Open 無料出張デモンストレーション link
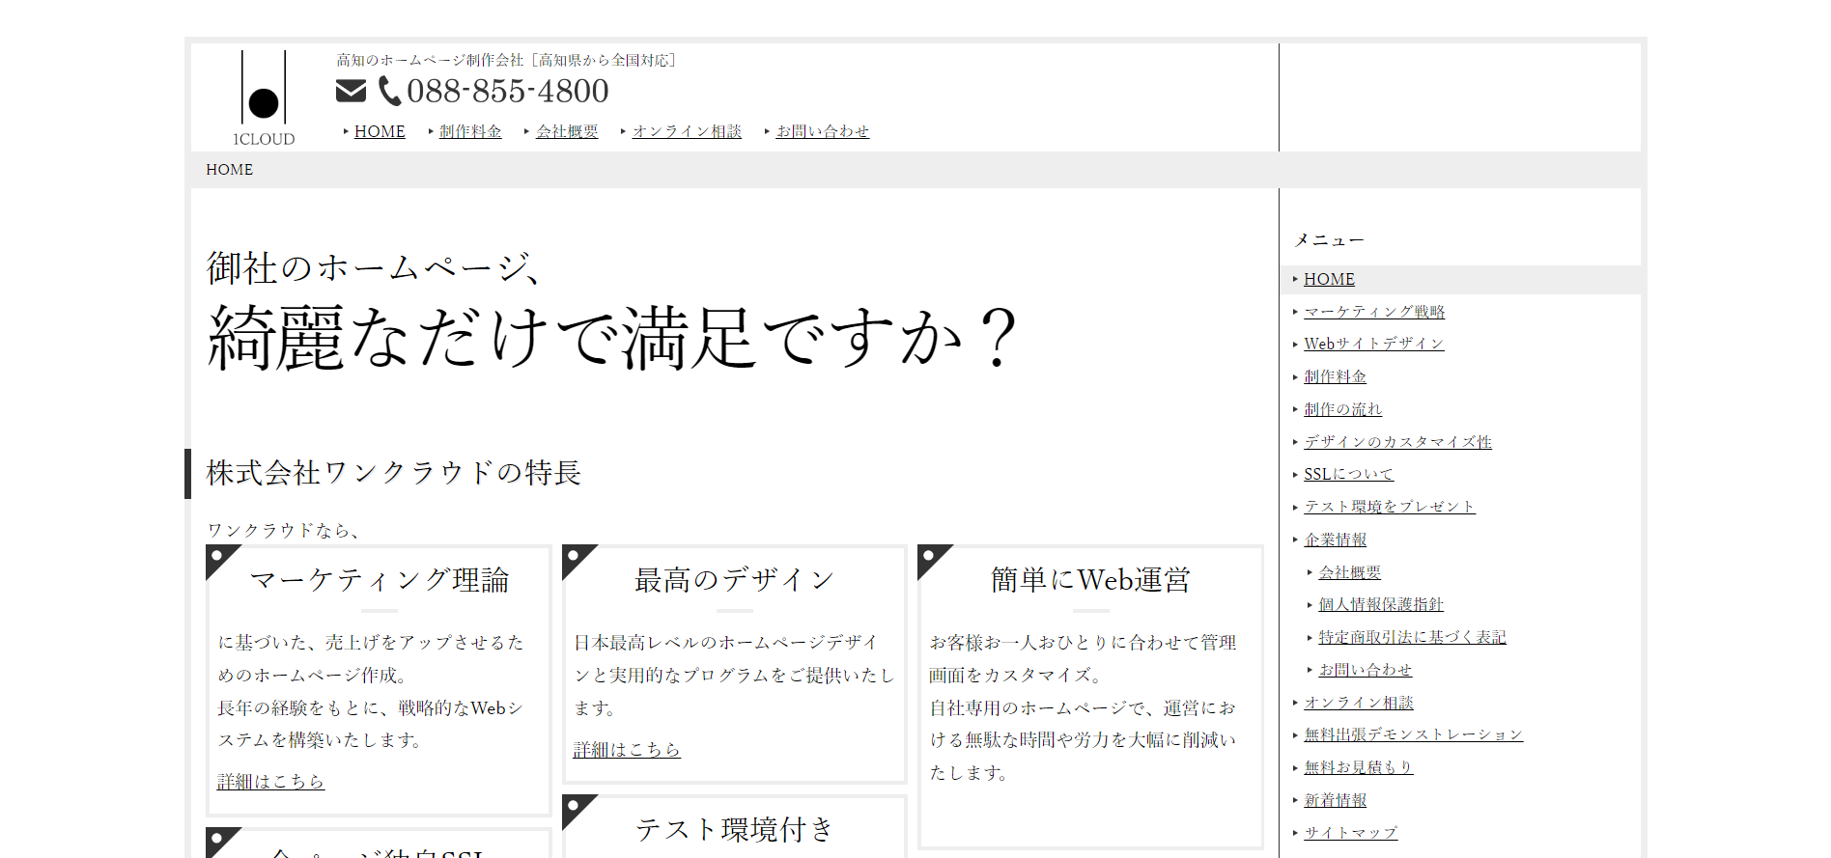This screenshot has width=1831, height=858. (x=1413, y=734)
